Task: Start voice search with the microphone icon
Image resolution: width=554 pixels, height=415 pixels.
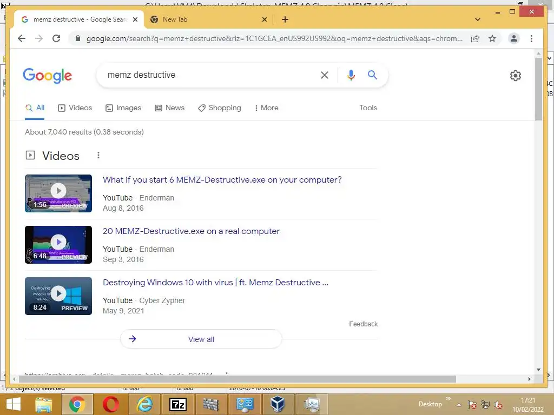Action: coord(351,75)
